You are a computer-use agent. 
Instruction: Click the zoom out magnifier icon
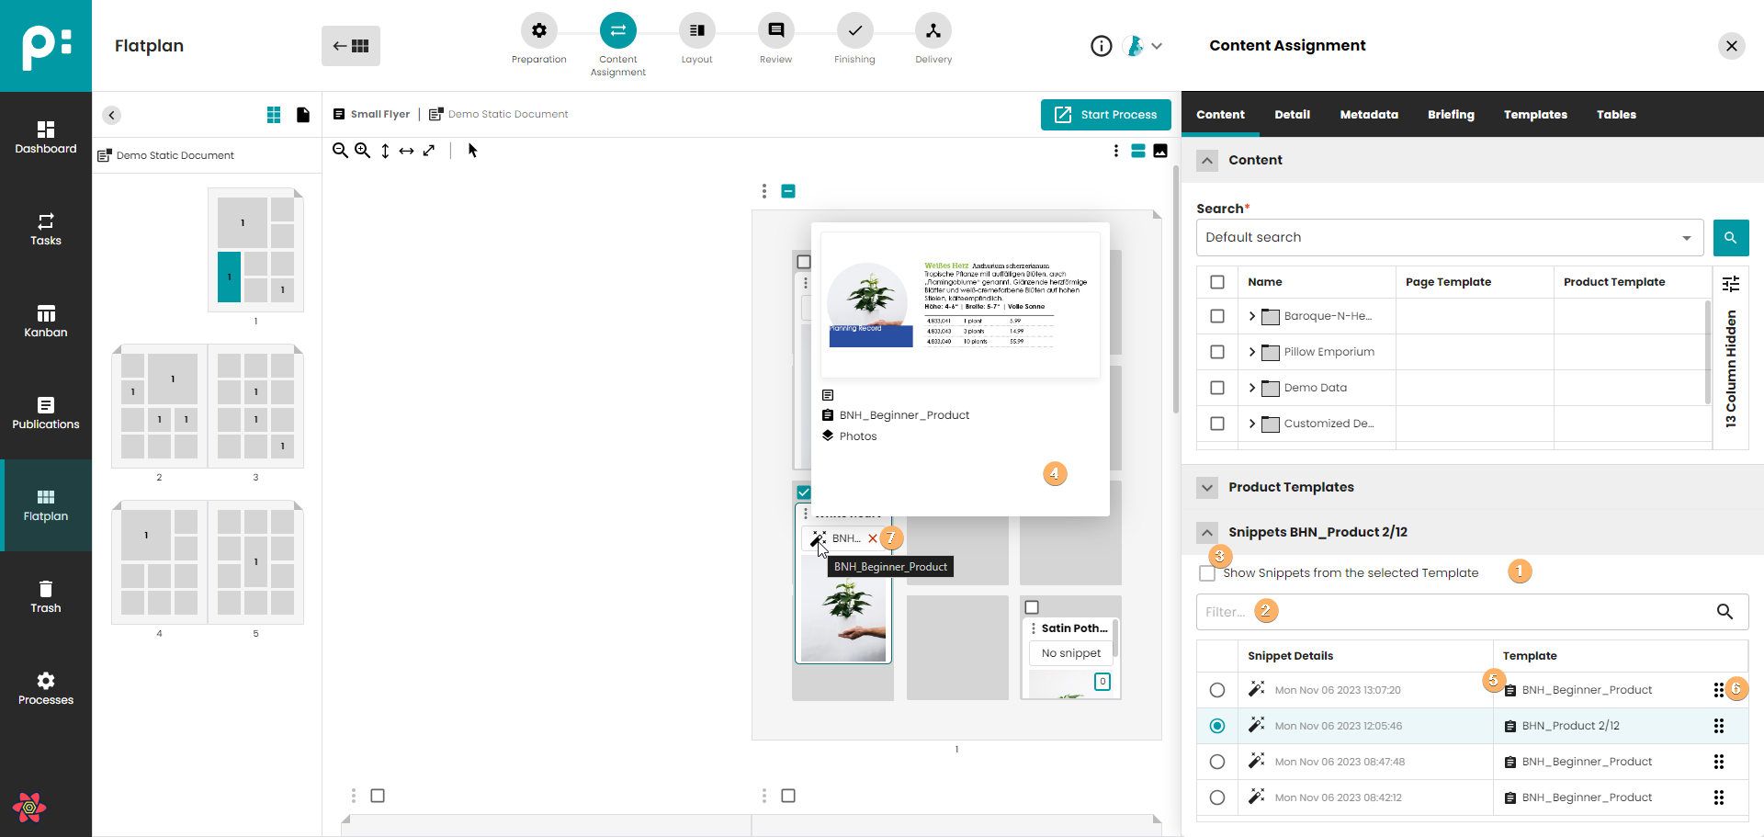(x=340, y=151)
